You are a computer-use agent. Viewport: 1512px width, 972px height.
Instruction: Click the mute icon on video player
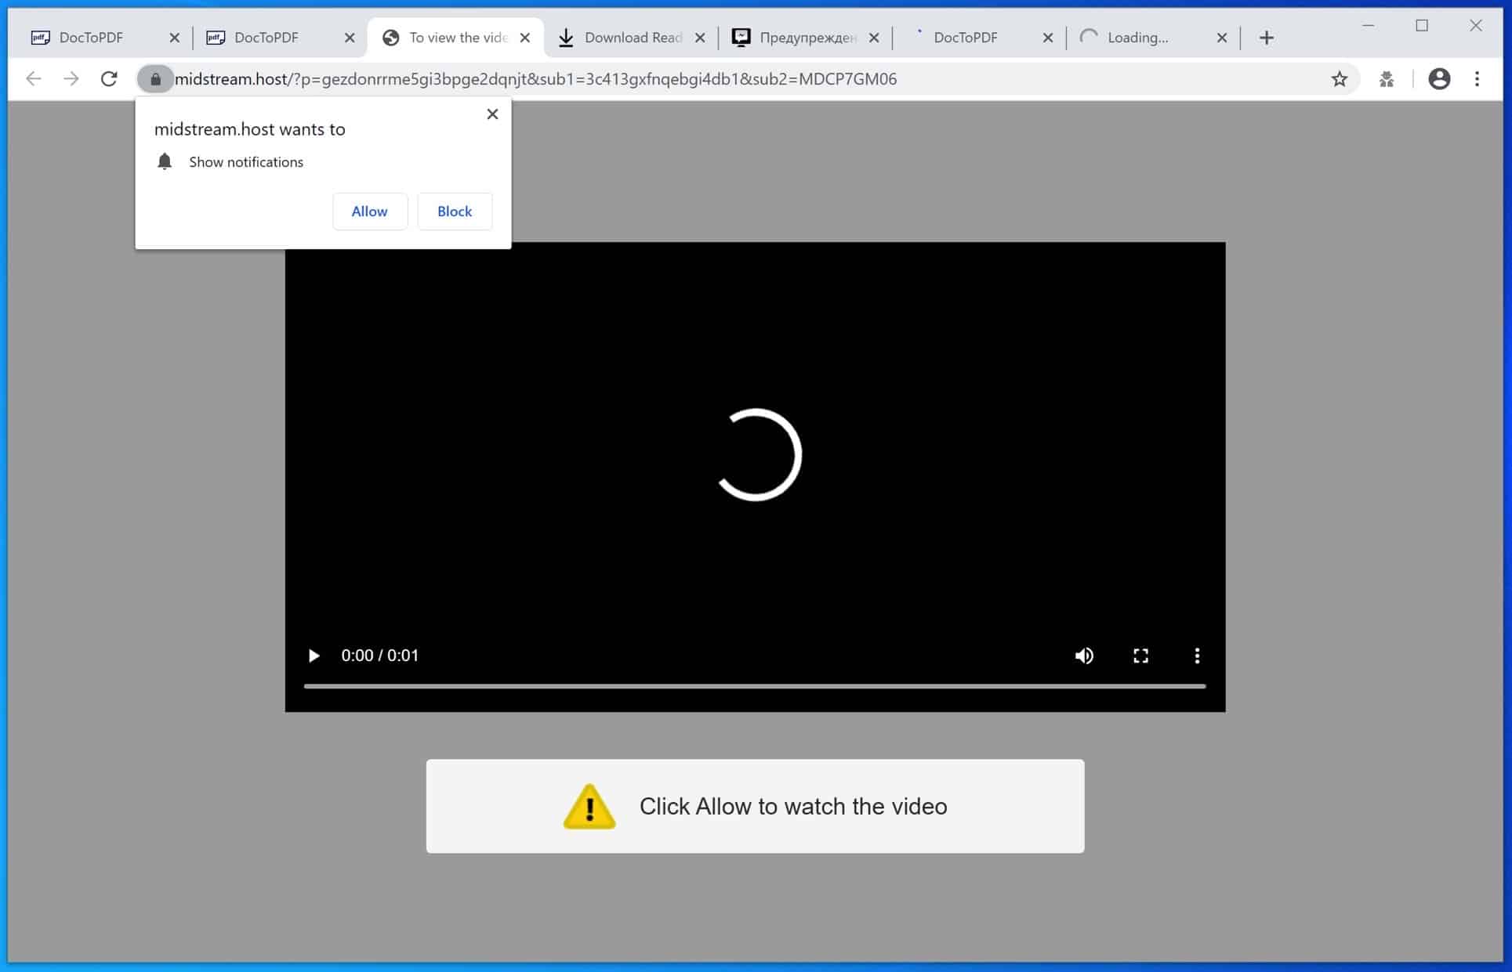(1083, 655)
